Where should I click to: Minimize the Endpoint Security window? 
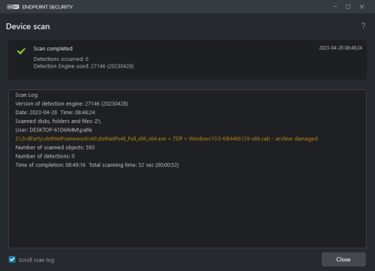pyautogui.click(x=335, y=7)
